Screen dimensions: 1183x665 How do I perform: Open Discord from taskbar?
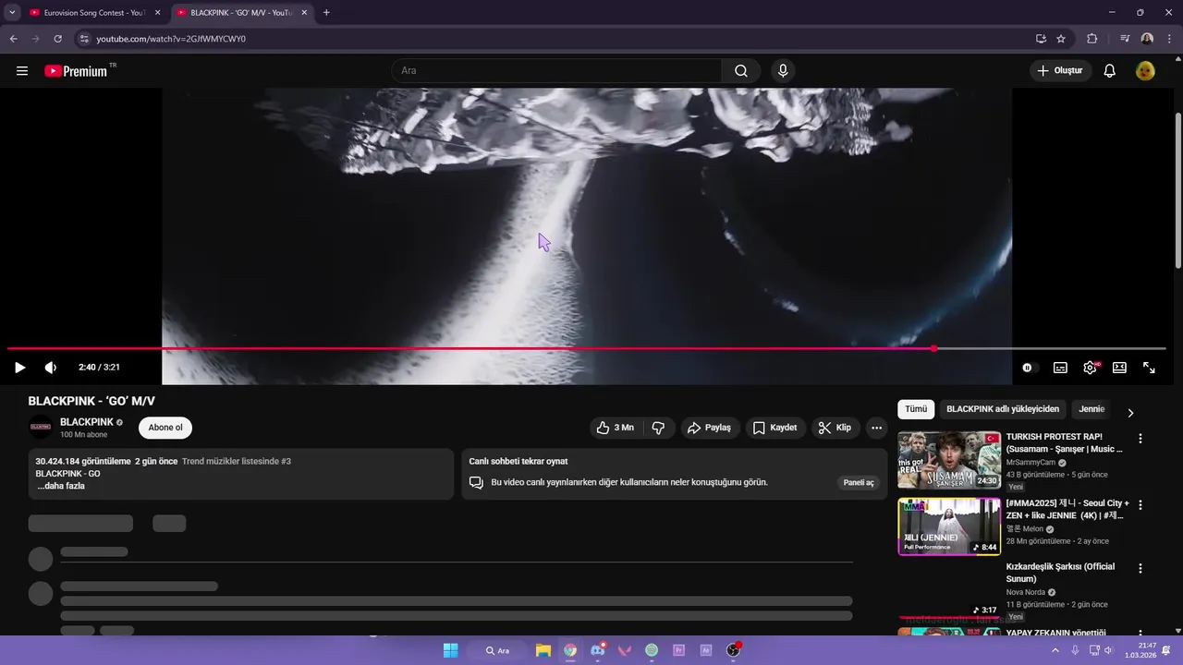pos(598,650)
